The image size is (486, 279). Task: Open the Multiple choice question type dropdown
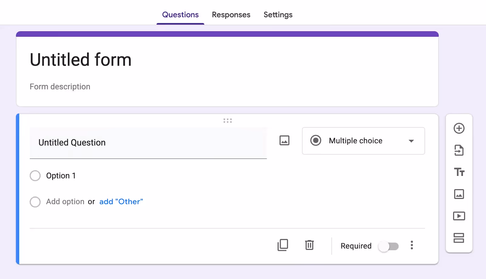click(x=363, y=141)
